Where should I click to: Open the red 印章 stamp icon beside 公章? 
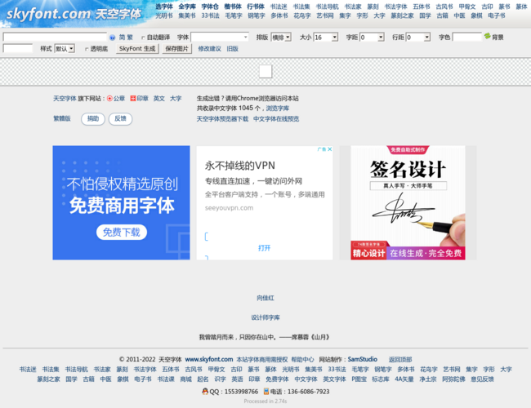pyautogui.click(x=133, y=99)
